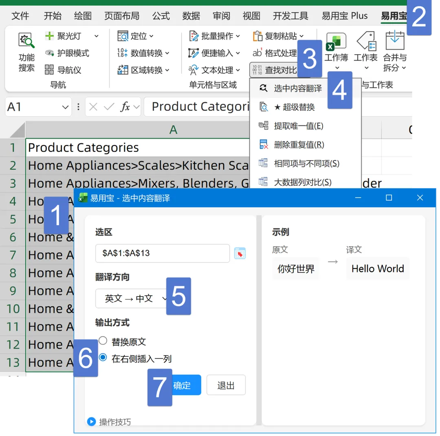Expand the 定位 dropdown arrow

pos(151,36)
